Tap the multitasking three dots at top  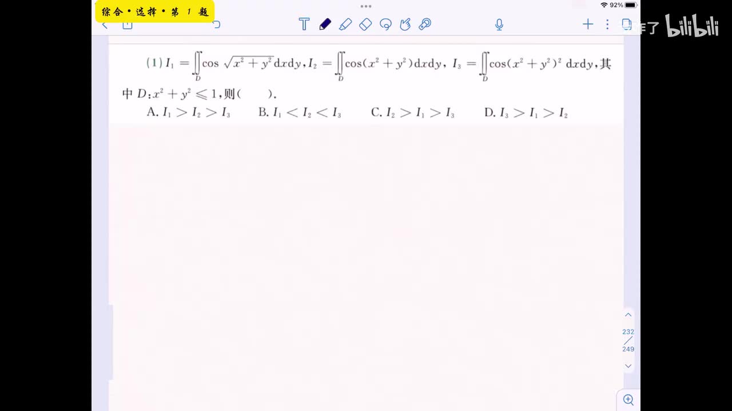pyautogui.click(x=366, y=6)
